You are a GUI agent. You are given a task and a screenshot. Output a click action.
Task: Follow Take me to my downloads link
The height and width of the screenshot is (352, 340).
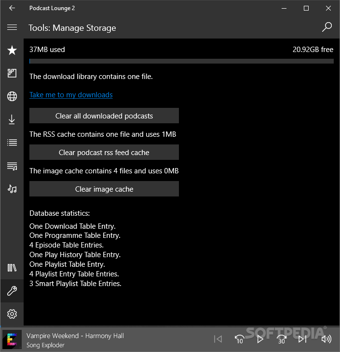click(x=71, y=95)
